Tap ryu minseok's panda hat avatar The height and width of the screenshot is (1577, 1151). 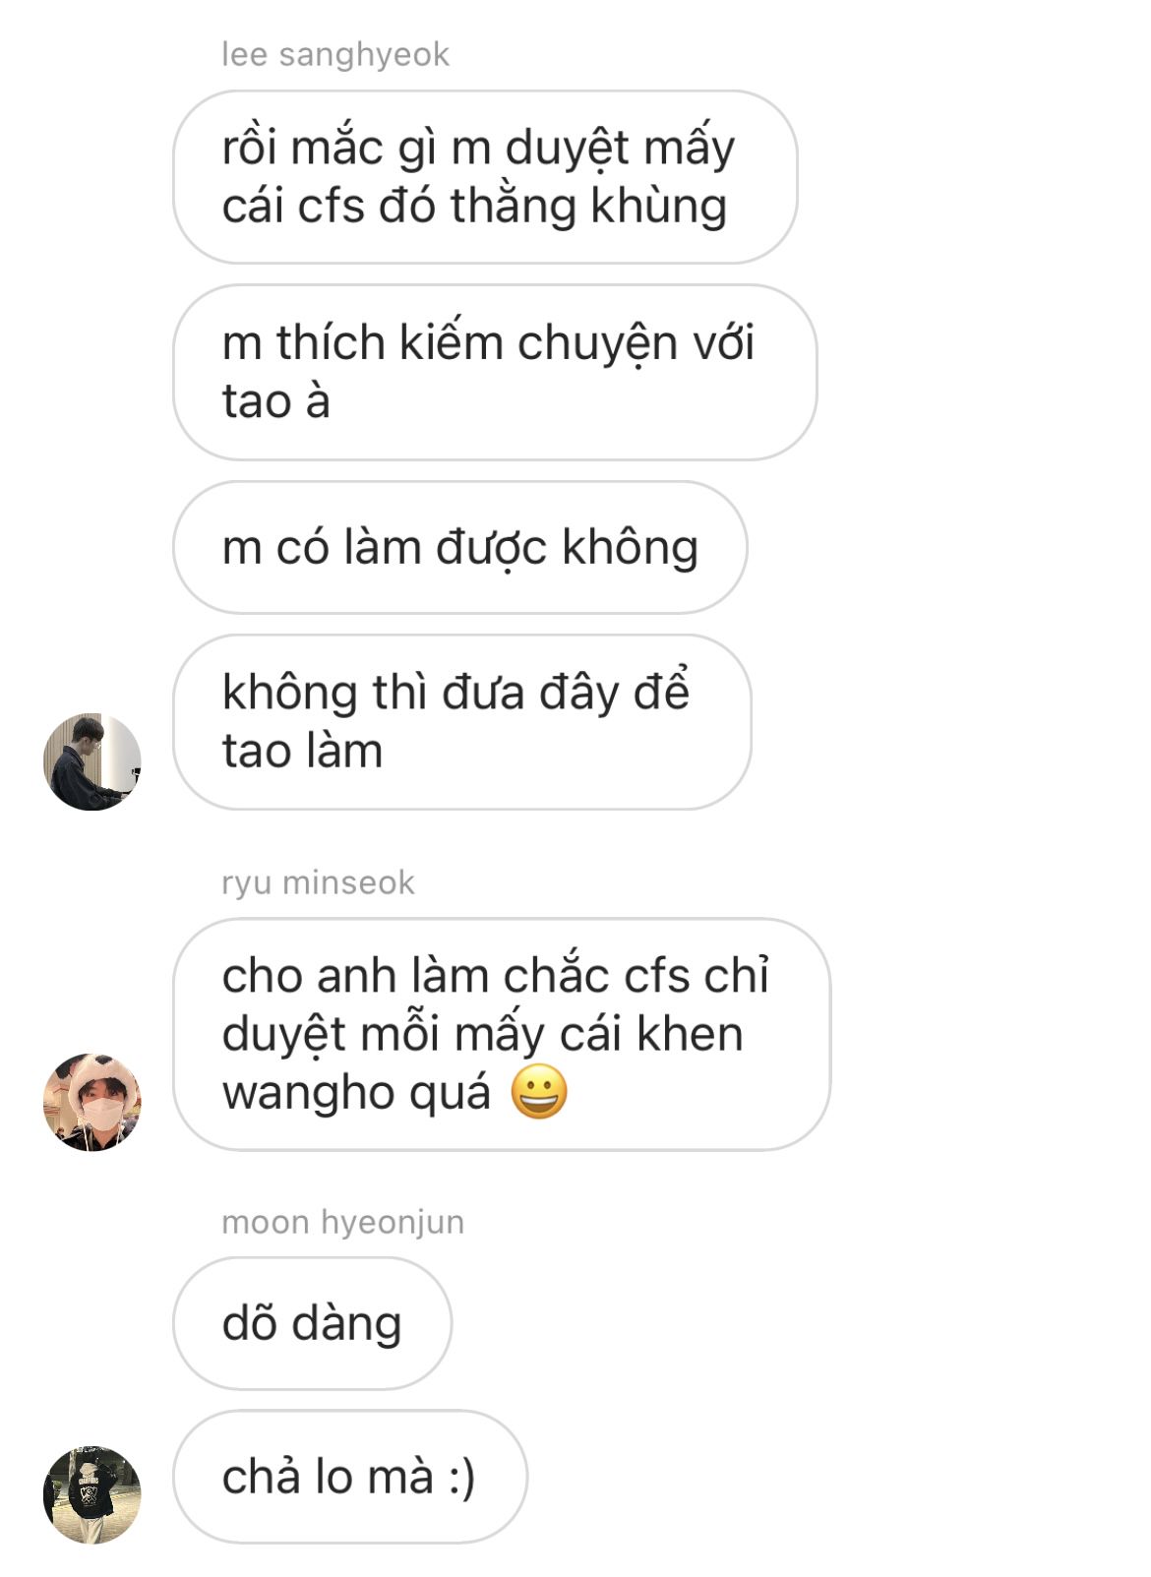pos(92,1102)
